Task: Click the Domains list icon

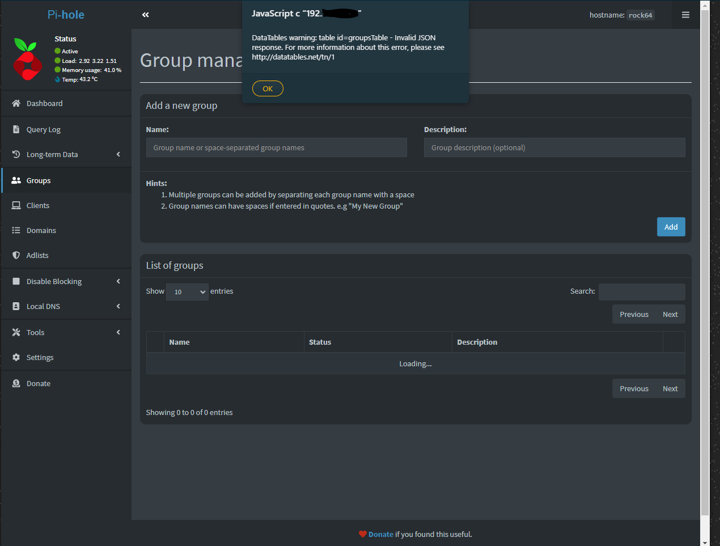Action: pyautogui.click(x=16, y=230)
